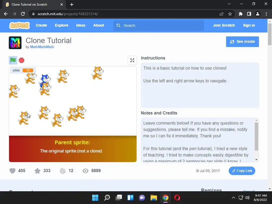Image resolution: width=272 pixels, height=204 pixels.
Task: Click the page vertical scrollbar thumb
Action: [270, 34]
